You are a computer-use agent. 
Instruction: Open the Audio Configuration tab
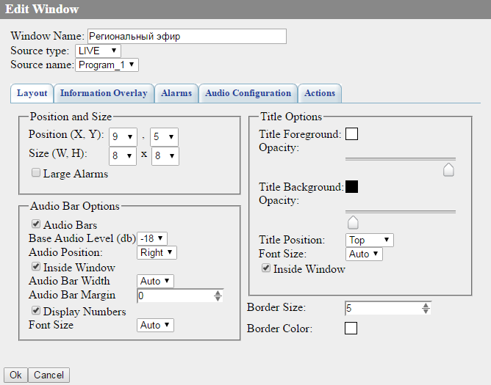248,93
